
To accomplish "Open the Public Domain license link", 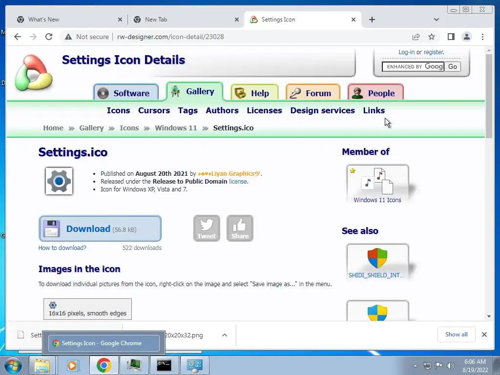I will 238,181.
